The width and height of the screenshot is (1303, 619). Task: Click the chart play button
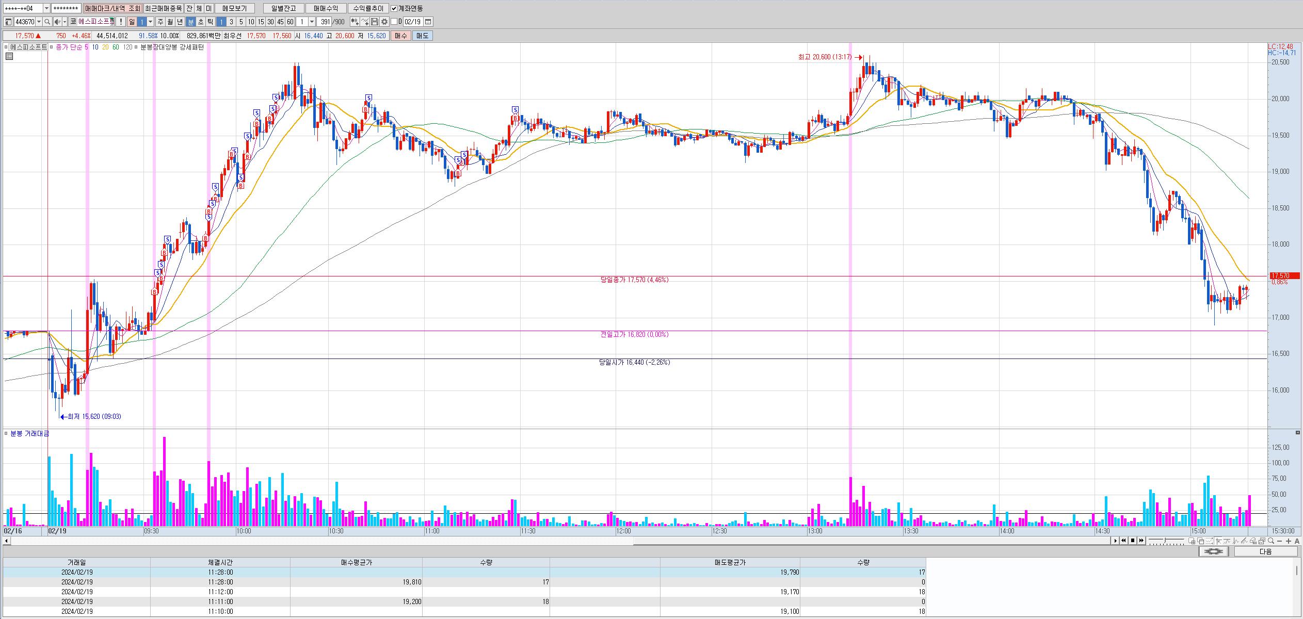pyautogui.click(x=1116, y=541)
